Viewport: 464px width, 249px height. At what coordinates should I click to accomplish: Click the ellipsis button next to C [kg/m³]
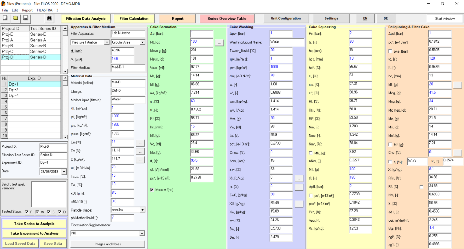140,160
